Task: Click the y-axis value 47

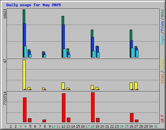Action: [x=5, y=61]
